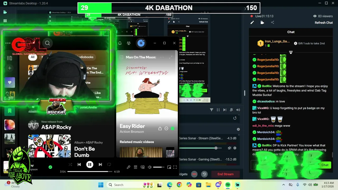The image size is (338, 190).
Task: Click Gift 1 sub to take 2nd
Action: [x=309, y=43]
